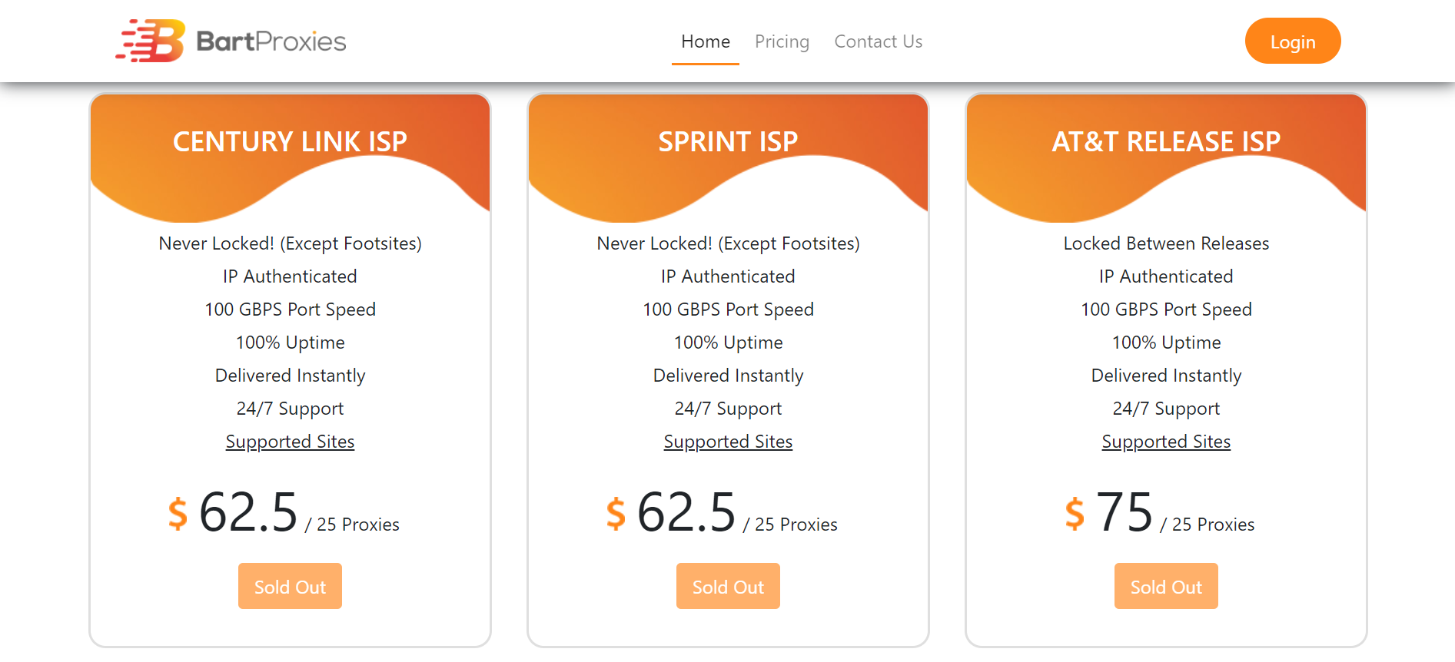Select the CENTURY LINK ISP card heading
1455x662 pixels.
point(290,141)
